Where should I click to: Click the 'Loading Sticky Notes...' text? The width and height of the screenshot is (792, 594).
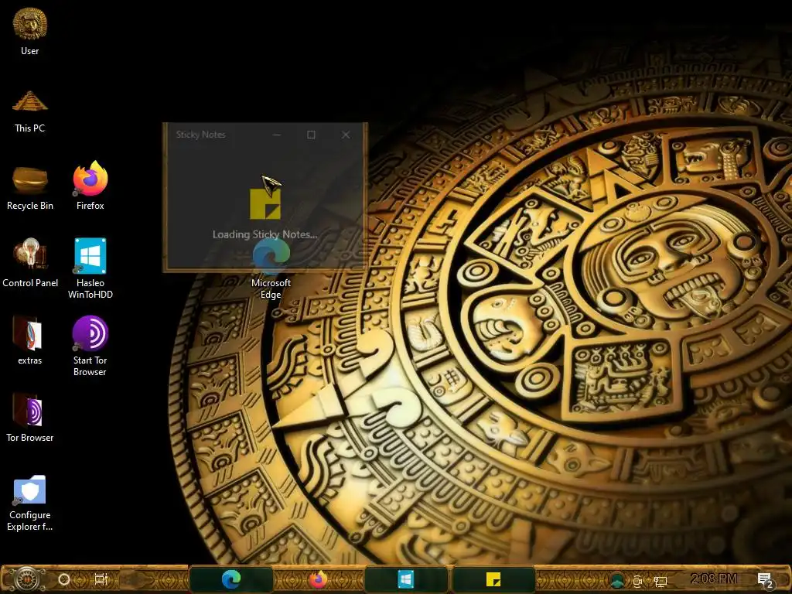(265, 234)
